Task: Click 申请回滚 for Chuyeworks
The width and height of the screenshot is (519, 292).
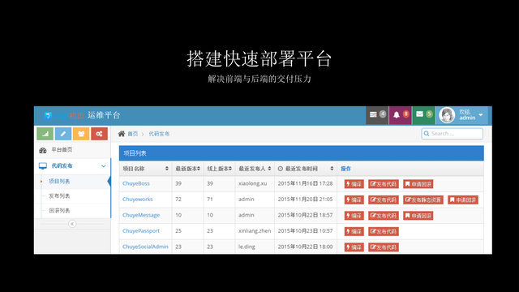Action: click(463, 200)
